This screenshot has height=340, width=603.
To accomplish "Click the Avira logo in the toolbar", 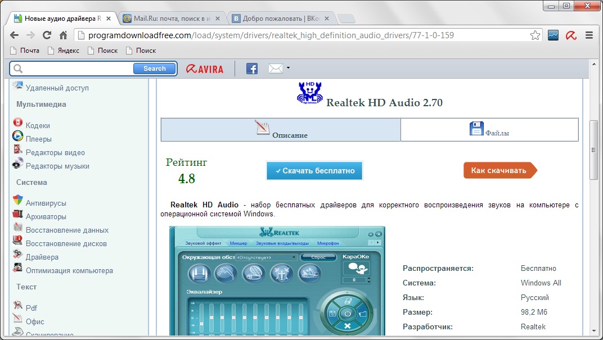I will coord(205,69).
